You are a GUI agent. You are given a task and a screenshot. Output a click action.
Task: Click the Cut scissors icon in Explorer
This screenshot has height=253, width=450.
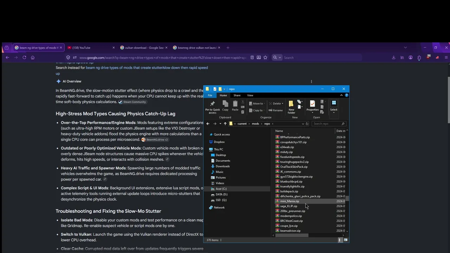point(243,102)
